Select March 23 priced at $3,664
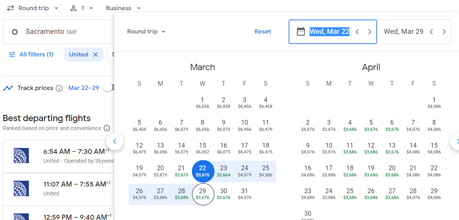 (x=223, y=171)
